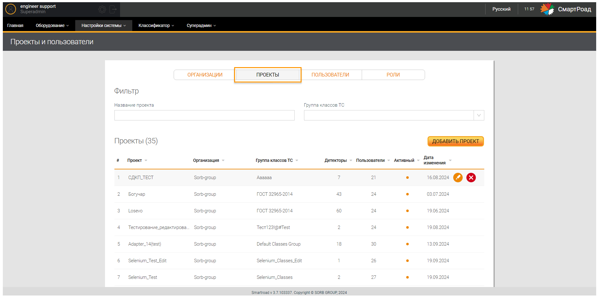599x298 pixels.
Task: Open the Настройки системы menu
Action: 103,25
